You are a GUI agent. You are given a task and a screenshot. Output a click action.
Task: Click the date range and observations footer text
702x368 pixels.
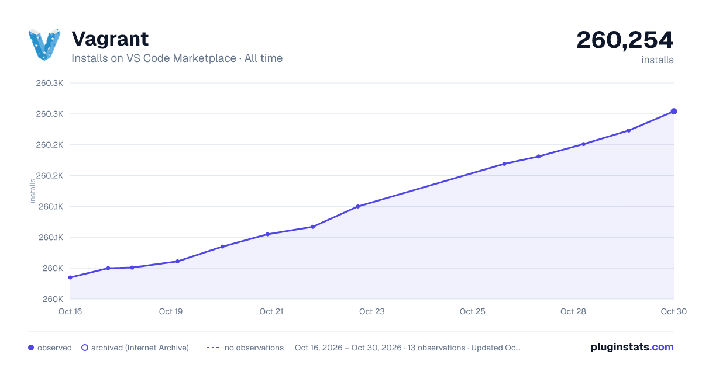[x=408, y=348]
